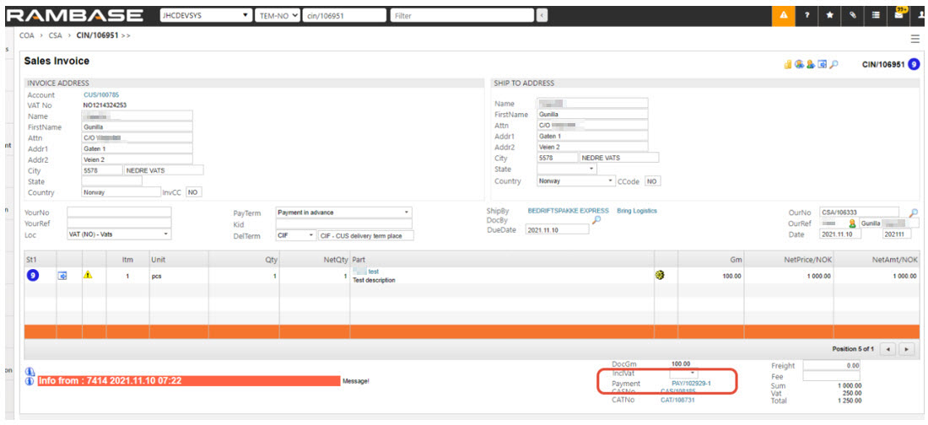The image size is (928, 425).
Task: Open favorites star icon in top bar
Action: [831, 15]
